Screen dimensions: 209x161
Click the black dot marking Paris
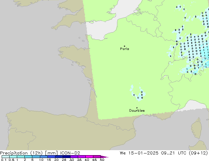[x=125, y=46]
